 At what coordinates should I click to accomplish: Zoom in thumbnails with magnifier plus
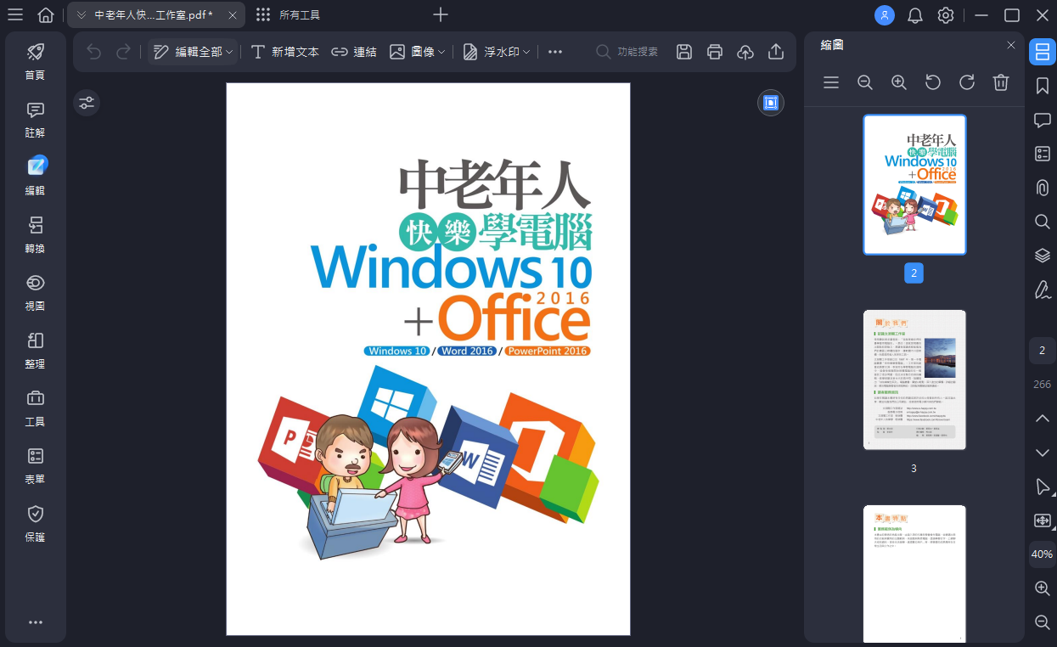898,82
